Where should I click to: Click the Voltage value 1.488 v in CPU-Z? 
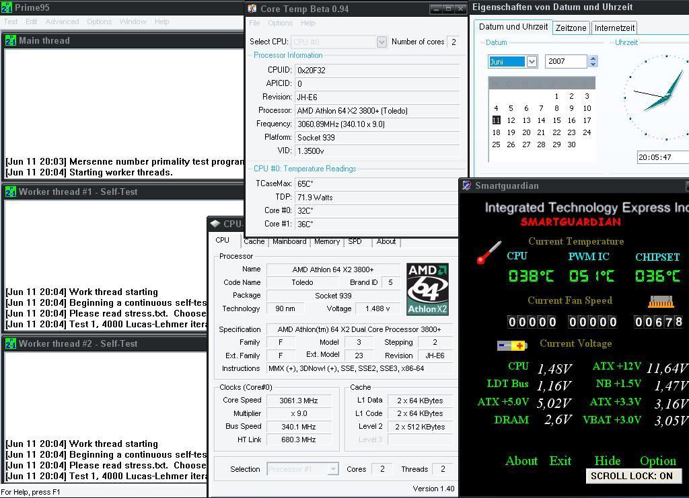click(377, 309)
